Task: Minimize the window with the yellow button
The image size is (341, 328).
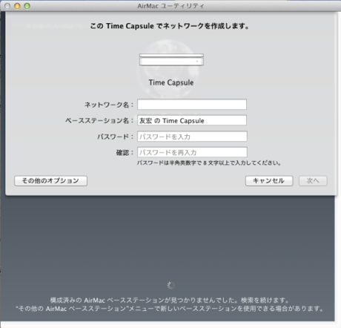Action: pyautogui.click(x=17, y=6)
